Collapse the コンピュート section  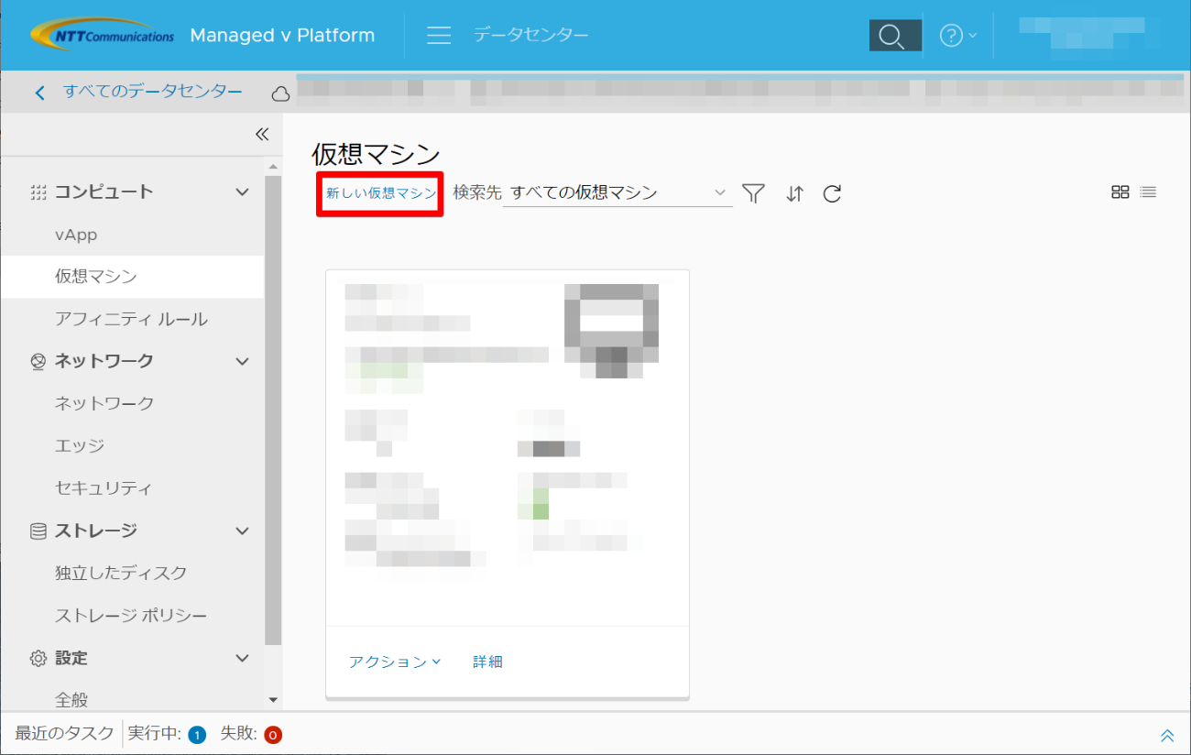pos(242,192)
